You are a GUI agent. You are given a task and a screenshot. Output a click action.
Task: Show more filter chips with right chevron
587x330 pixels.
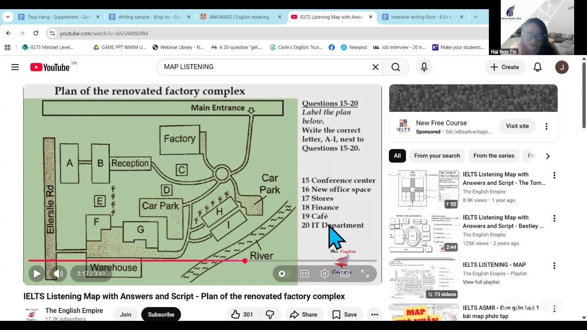(548, 156)
